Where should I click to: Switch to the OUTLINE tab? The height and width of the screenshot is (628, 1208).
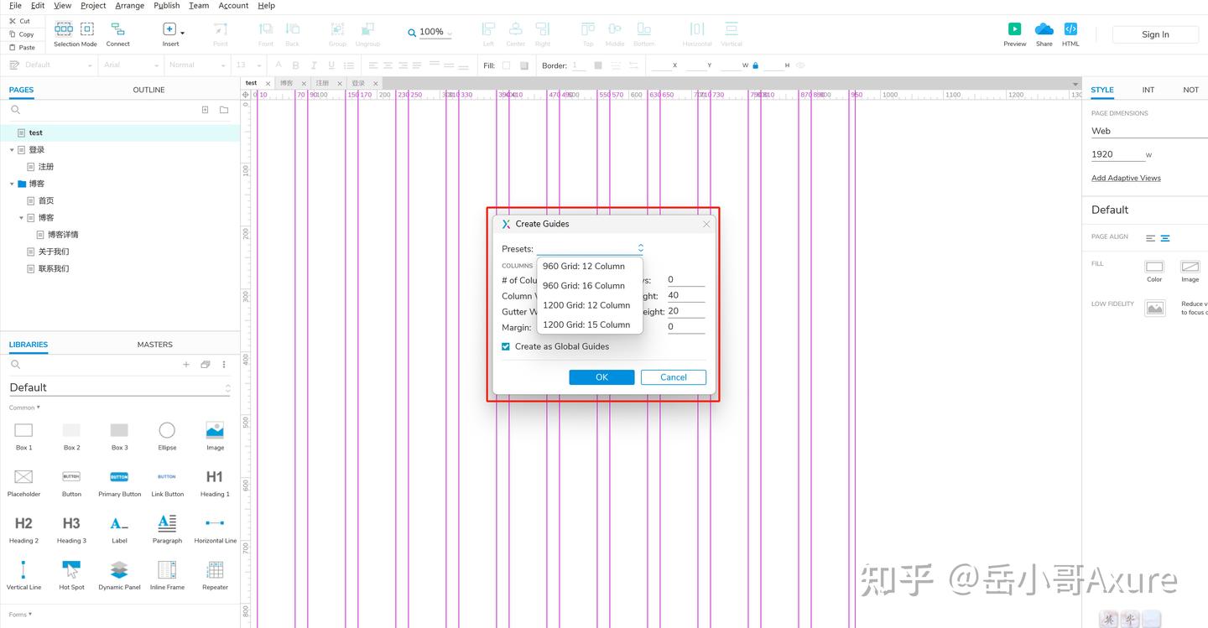pos(148,90)
